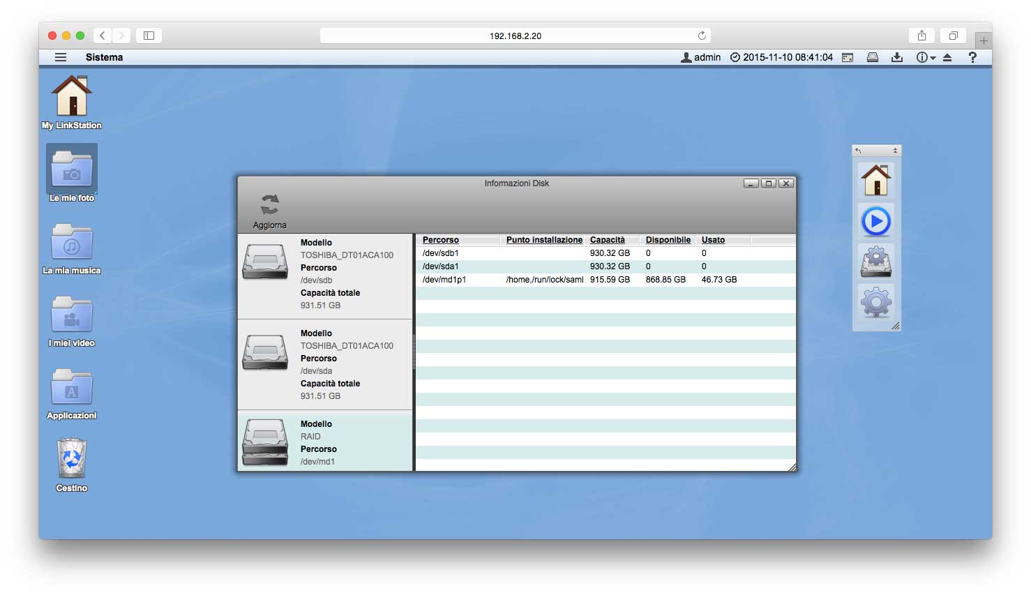Image resolution: width=1031 pixels, height=595 pixels.
Task: Open the help question mark
Action: (972, 57)
